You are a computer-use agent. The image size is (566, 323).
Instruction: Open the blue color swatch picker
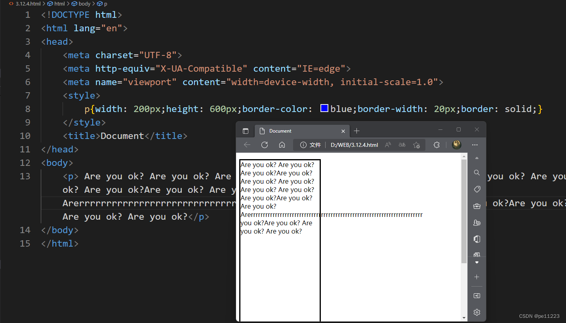pyautogui.click(x=324, y=108)
